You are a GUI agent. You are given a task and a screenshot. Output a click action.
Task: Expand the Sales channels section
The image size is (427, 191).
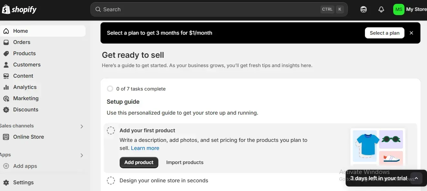tap(82, 126)
